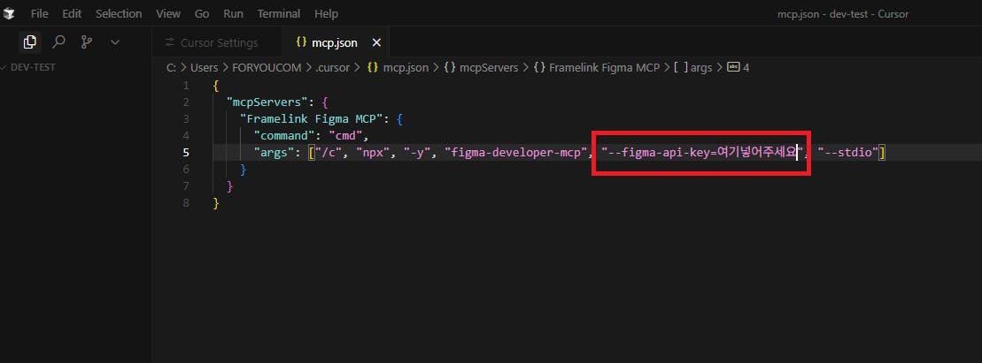Viewport: 982px width, 363px height.
Task: Open the Help menu
Action: click(x=326, y=13)
